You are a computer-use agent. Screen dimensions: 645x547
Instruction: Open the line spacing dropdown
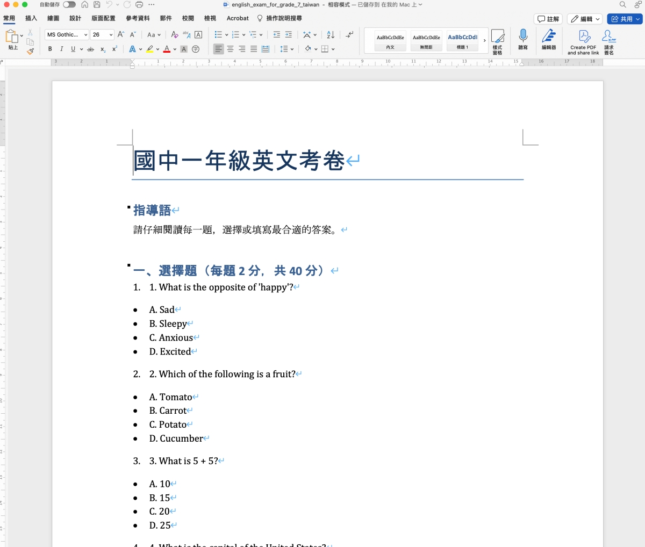[292, 49]
